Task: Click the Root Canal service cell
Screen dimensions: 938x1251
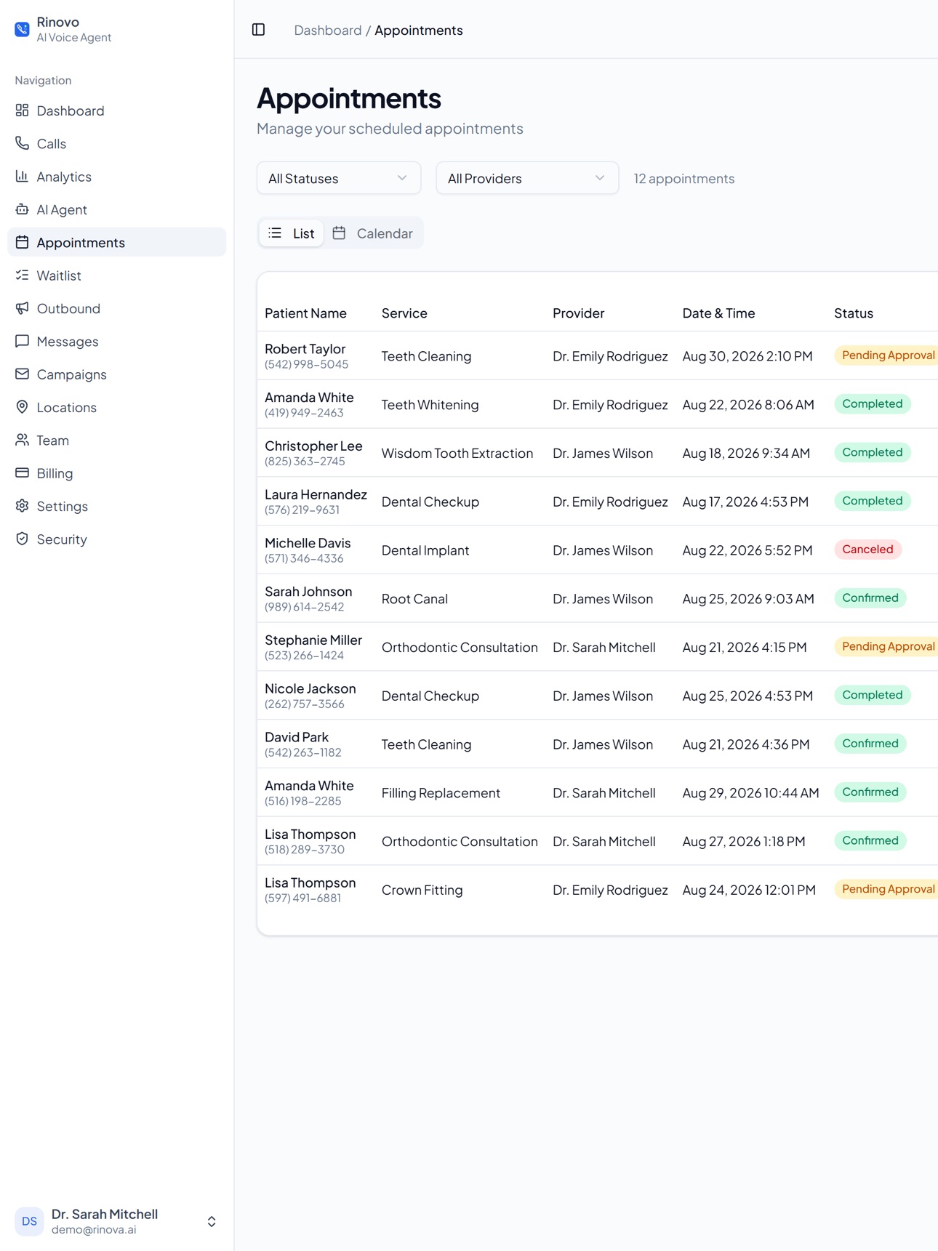Action: 414,599
